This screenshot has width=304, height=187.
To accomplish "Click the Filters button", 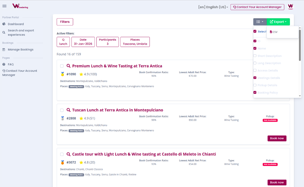I will pyautogui.click(x=65, y=22).
